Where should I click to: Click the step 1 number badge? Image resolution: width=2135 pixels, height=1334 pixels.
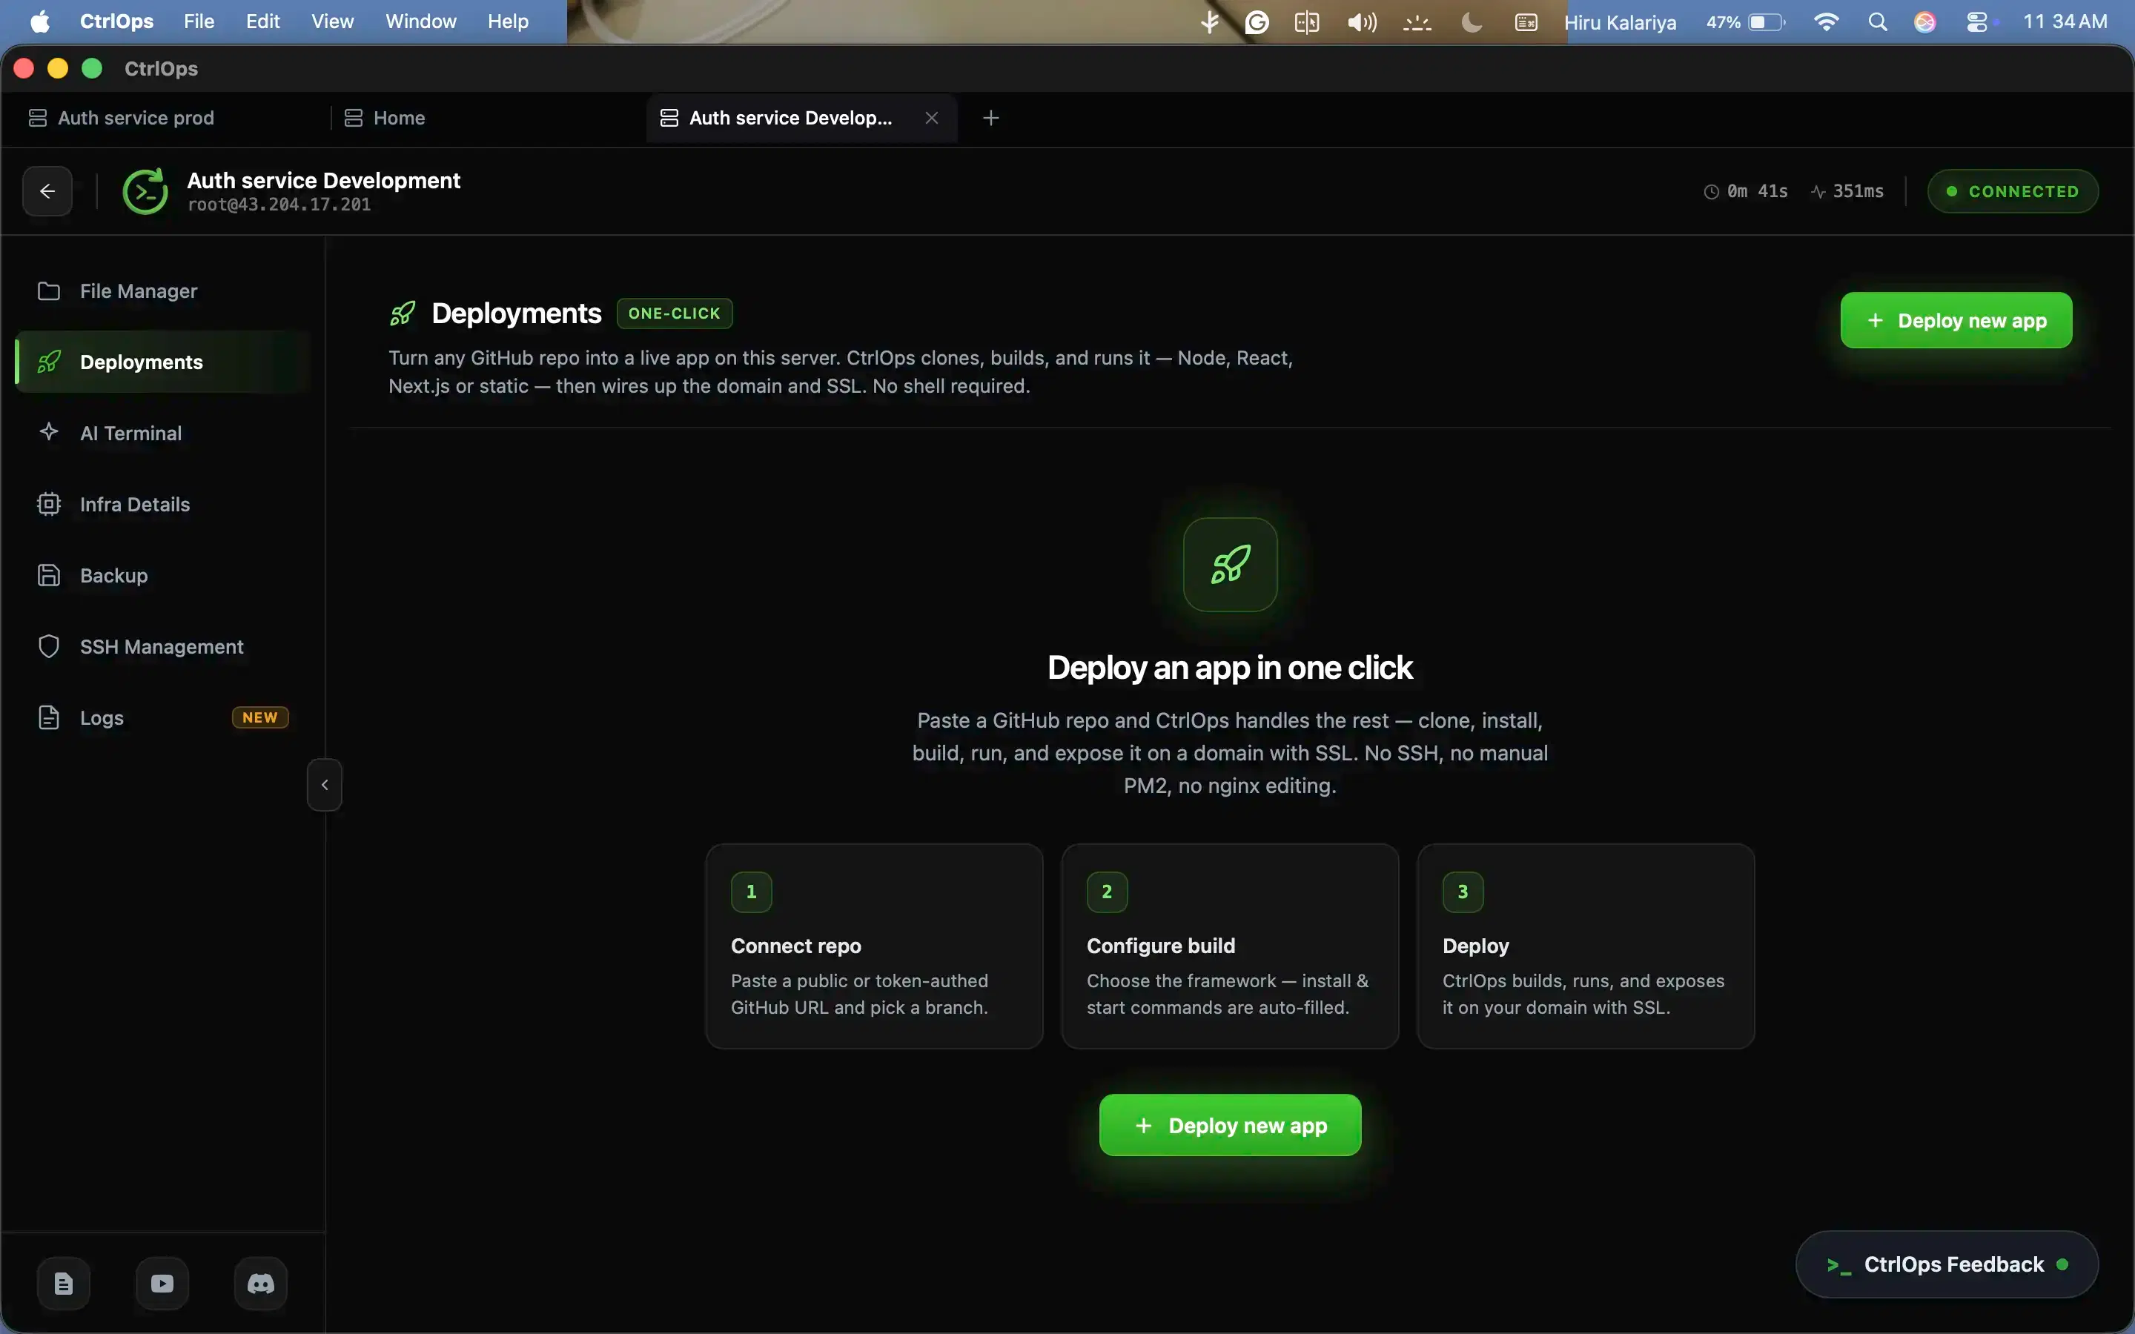[752, 892]
